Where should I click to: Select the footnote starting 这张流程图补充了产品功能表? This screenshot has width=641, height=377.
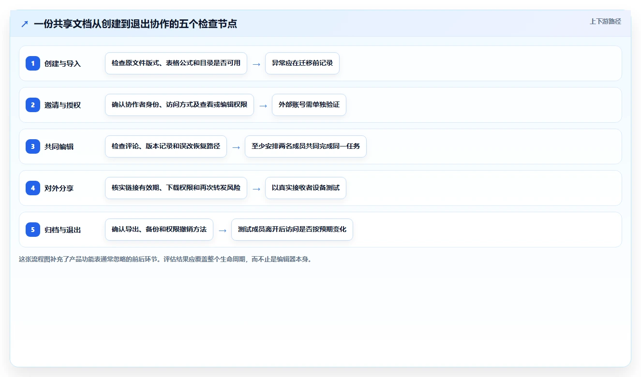coord(166,259)
